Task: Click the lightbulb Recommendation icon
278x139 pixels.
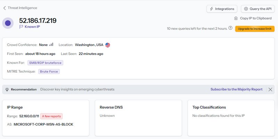Action: pyautogui.click(x=7, y=89)
